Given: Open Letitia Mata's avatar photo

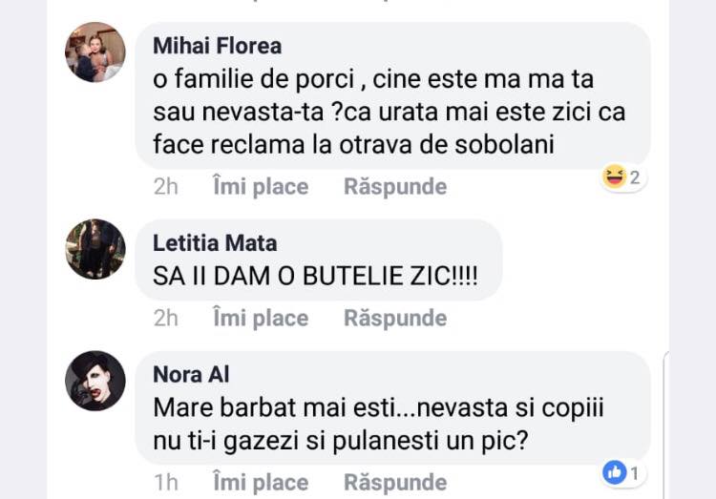Looking at the screenshot, I should (95, 248).
